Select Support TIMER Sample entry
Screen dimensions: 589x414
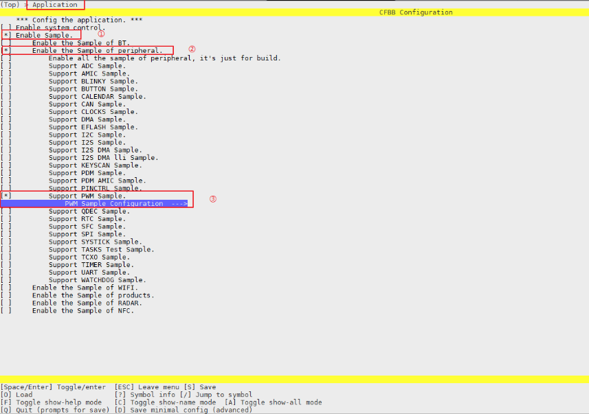(x=91, y=265)
